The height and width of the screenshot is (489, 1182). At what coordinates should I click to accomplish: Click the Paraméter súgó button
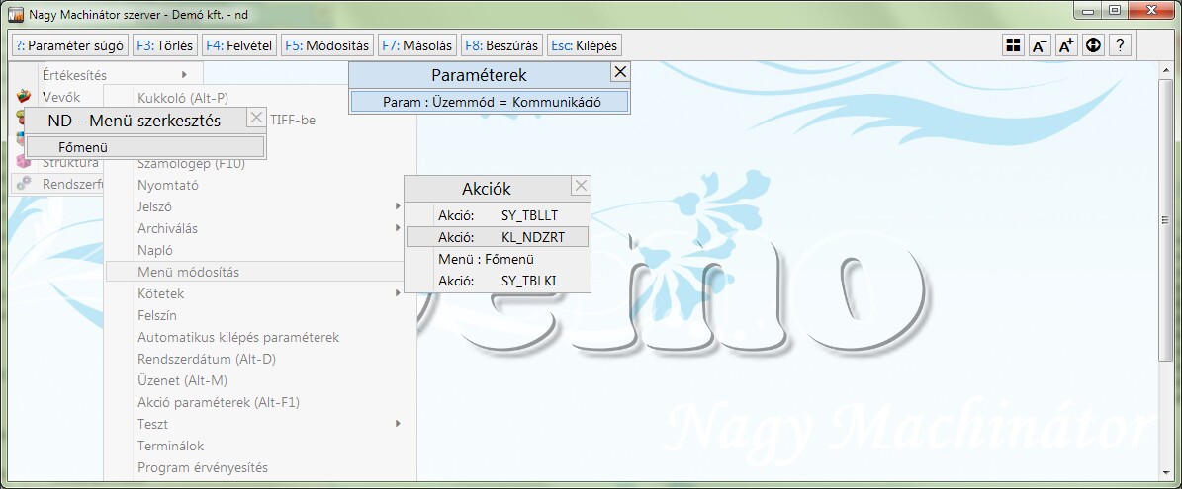[70, 45]
